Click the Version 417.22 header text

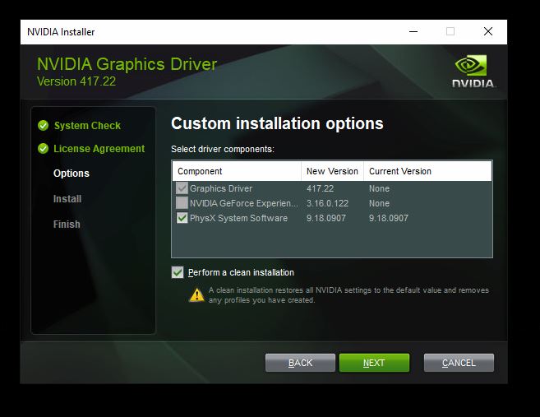click(x=76, y=81)
